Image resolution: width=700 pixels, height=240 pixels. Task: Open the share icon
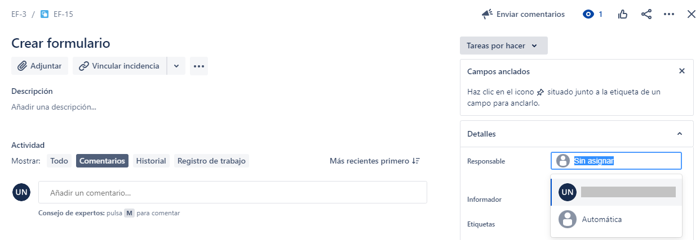[x=646, y=14]
